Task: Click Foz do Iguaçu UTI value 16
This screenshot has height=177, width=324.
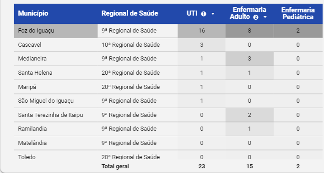Action: pyautogui.click(x=202, y=31)
